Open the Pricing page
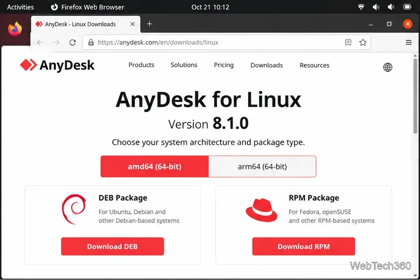420x280 pixels. coord(223,65)
